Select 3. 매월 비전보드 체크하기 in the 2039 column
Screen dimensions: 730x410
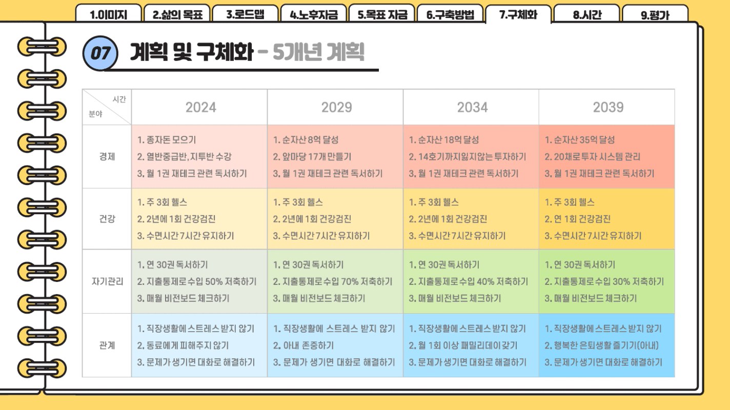pos(591,298)
